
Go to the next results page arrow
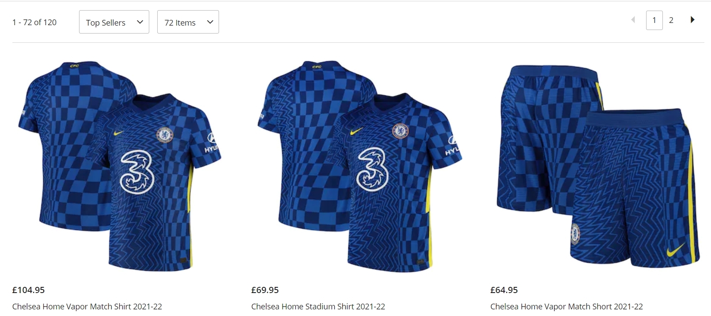pos(692,20)
